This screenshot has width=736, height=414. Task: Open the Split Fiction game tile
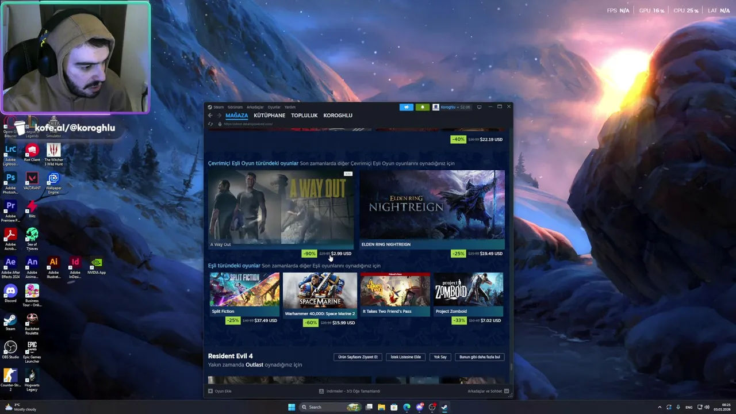(244, 294)
